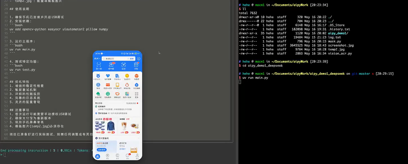The width and height of the screenshot is (408, 164).
Task: Open the 支付宝会员 section header
Action: [x=102, y=138]
